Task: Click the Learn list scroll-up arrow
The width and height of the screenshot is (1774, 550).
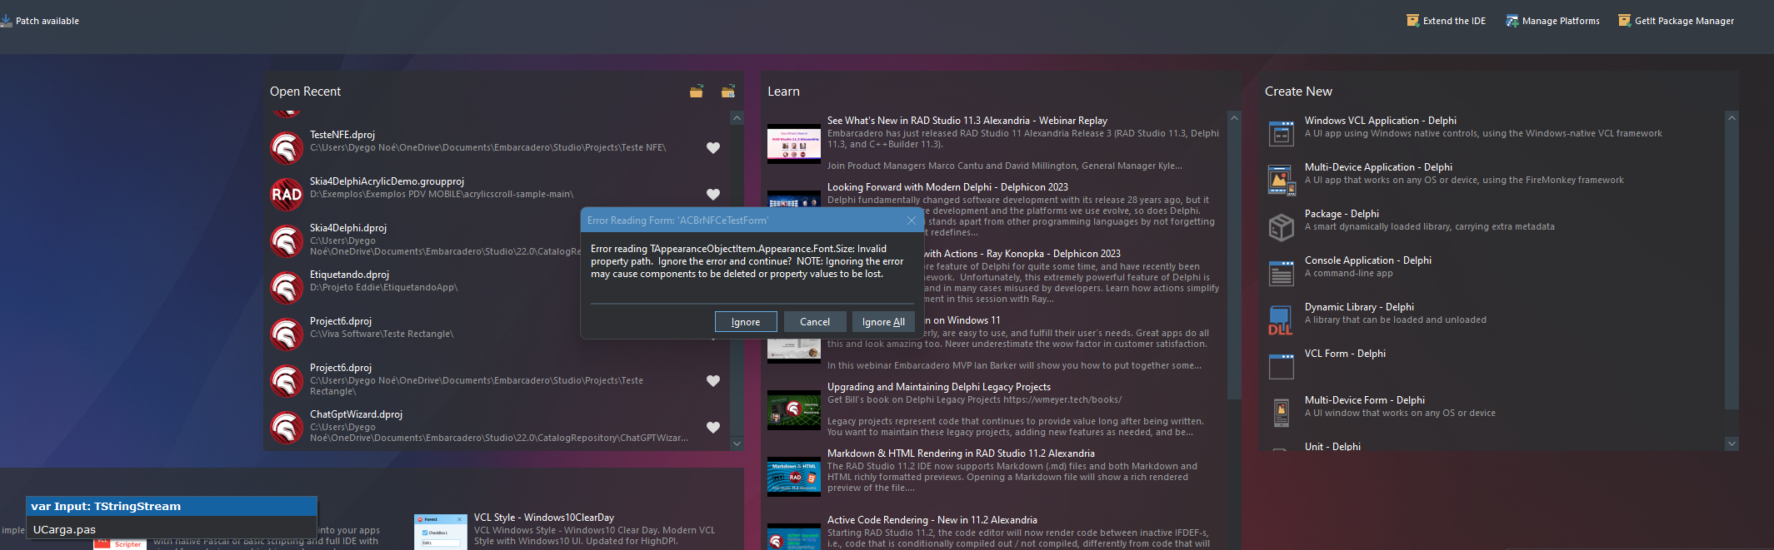Action: tap(1235, 118)
